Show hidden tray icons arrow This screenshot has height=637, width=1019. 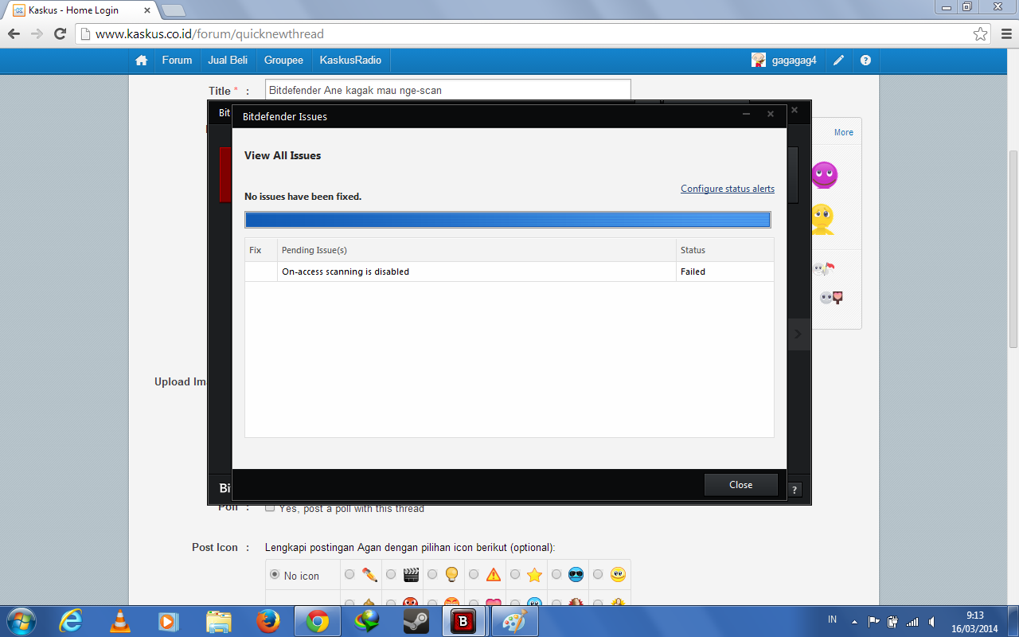click(855, 621)
